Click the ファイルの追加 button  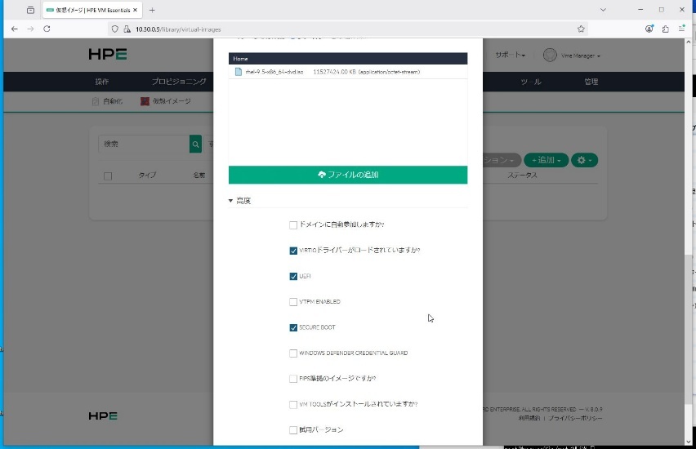[347, 175]
